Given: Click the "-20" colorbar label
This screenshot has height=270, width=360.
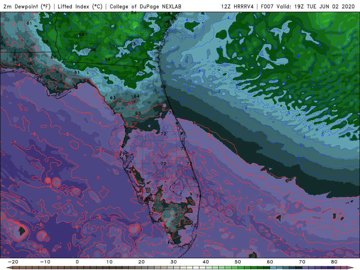Looking at the screenshot, I should click(x=13, y=262).
